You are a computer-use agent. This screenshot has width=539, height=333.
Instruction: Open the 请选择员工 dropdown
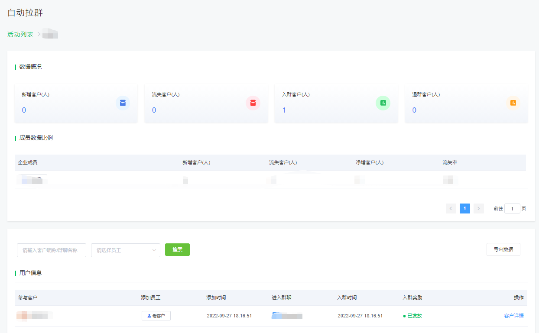126,250
